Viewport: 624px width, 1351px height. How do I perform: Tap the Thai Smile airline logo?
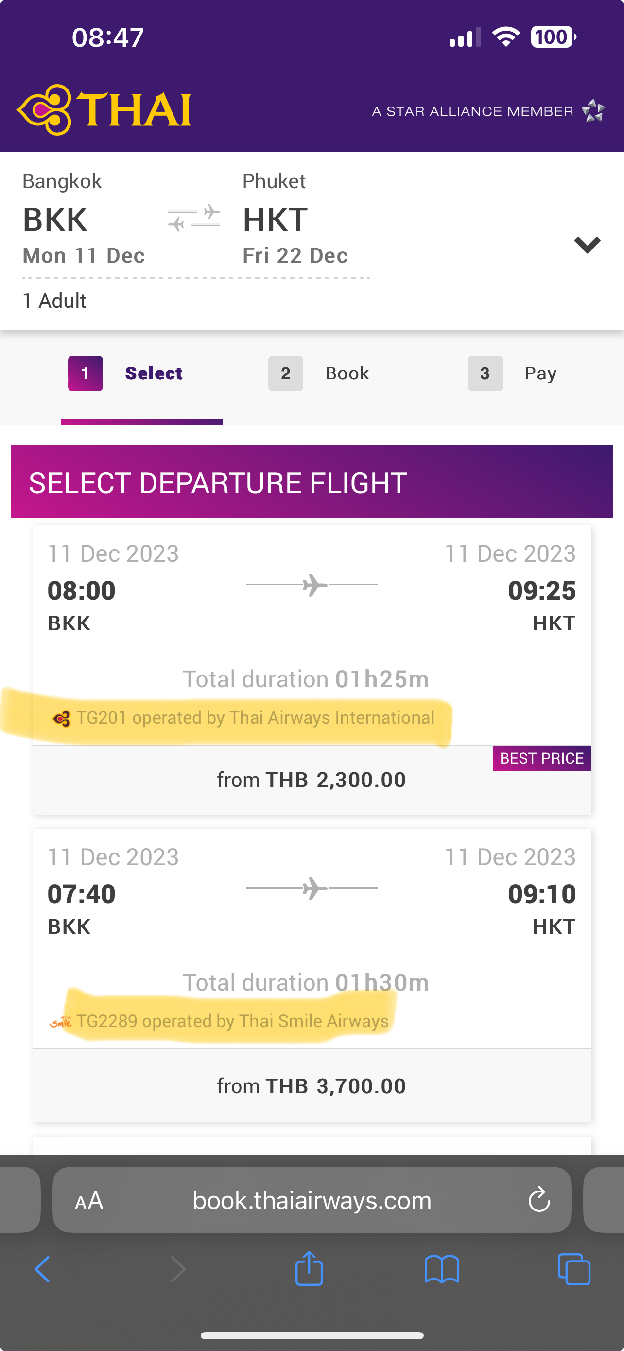click(x=61, y=1022)
